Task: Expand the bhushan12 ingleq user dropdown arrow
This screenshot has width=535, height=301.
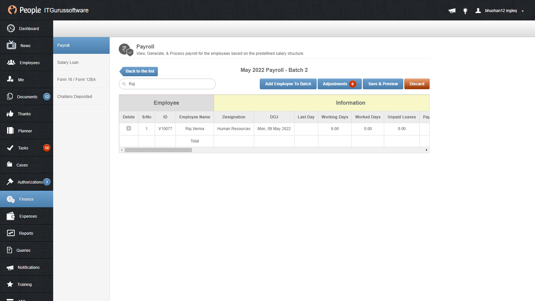Action: click(523, 11)
